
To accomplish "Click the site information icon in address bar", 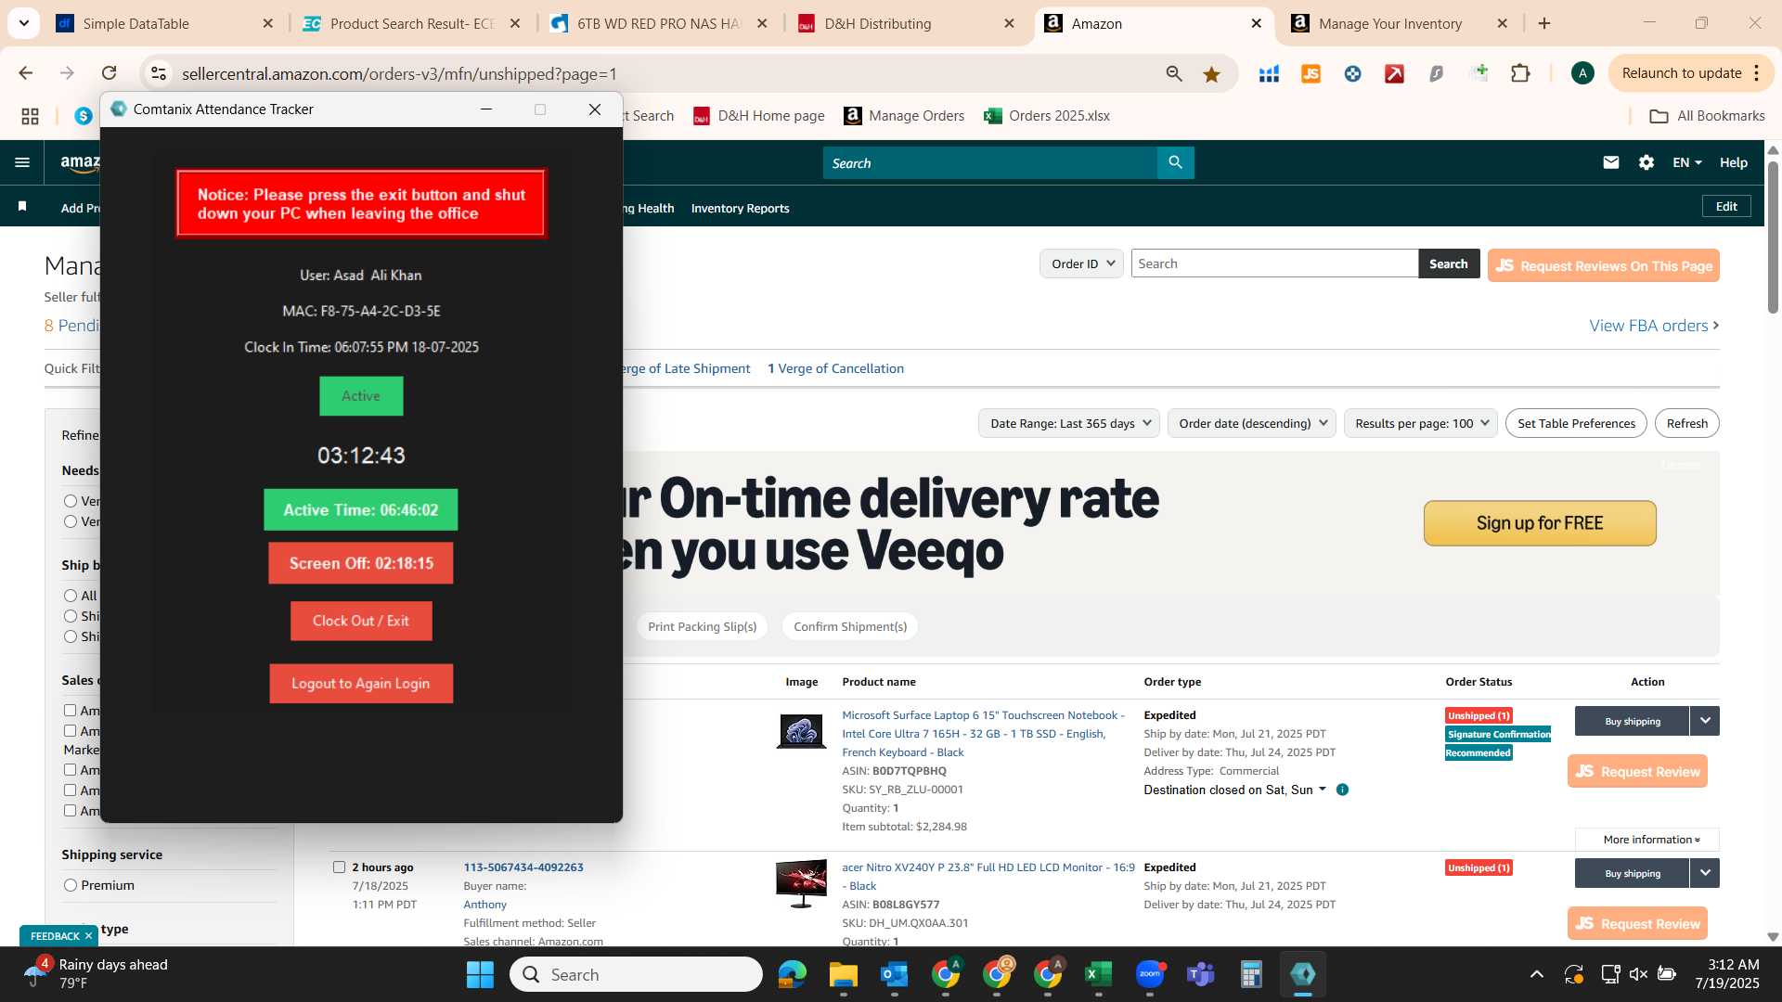I will click(x=159, y=73).
